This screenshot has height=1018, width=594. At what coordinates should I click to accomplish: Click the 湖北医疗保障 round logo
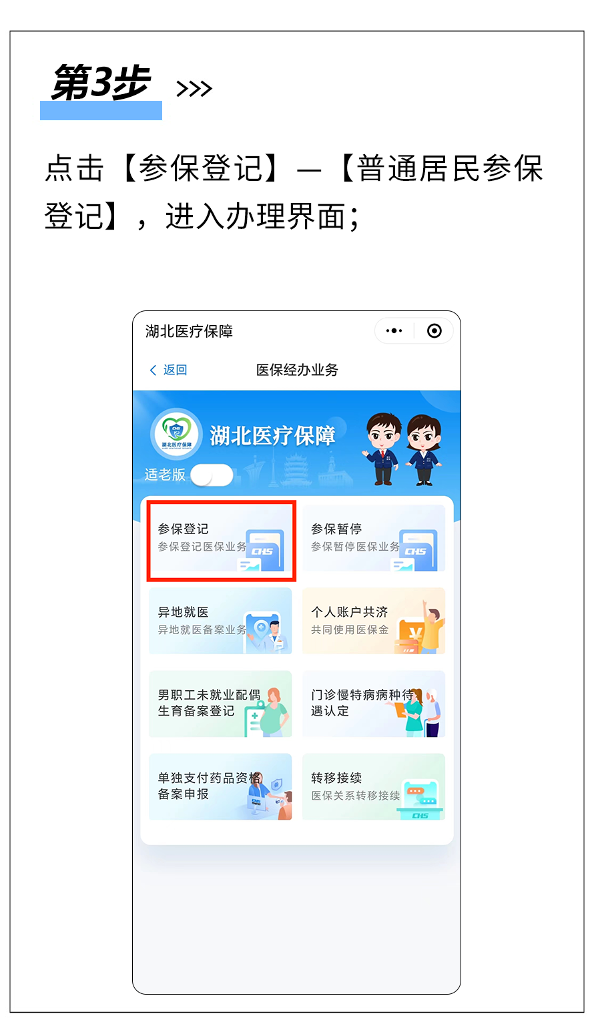coord(176,433)
